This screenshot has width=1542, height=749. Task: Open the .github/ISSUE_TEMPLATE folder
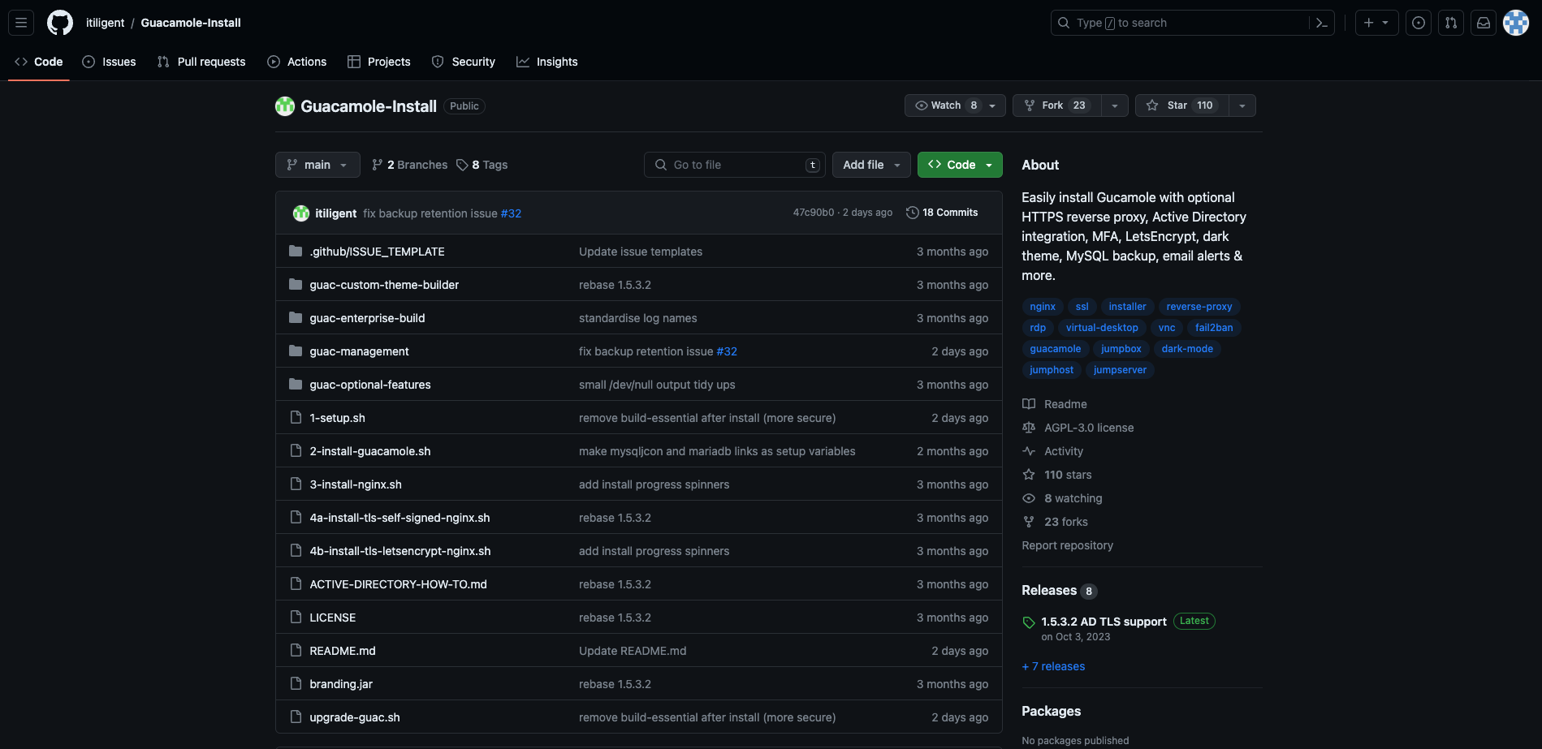(377, 252)
